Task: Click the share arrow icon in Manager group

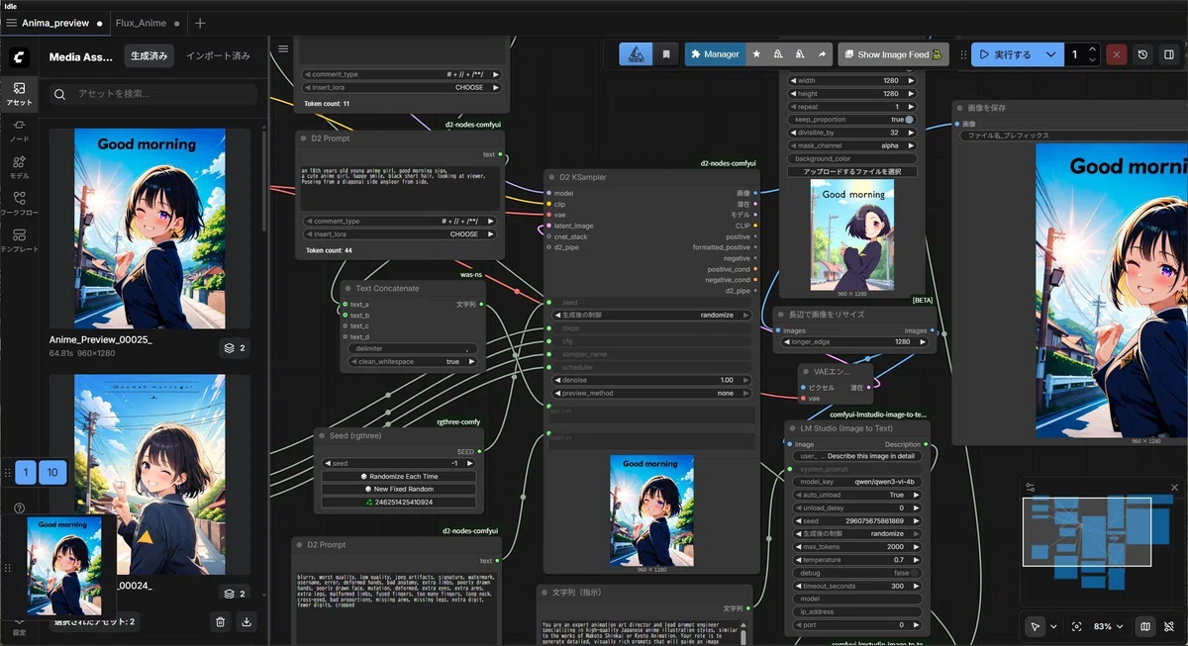Action: 820,54
